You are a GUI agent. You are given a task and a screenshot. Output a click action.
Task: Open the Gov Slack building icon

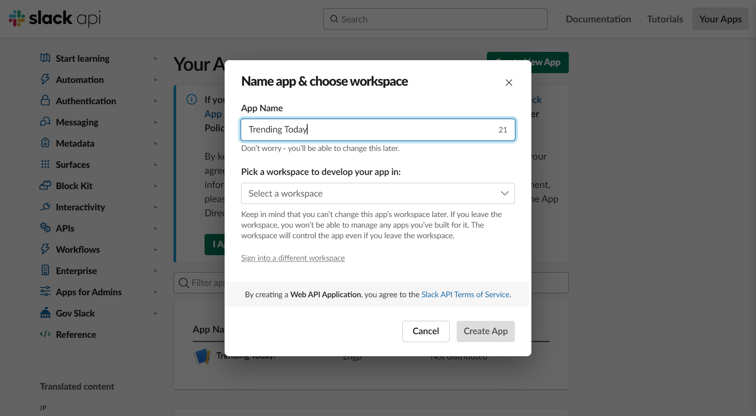pyautogui.click(x=45, y=313)
